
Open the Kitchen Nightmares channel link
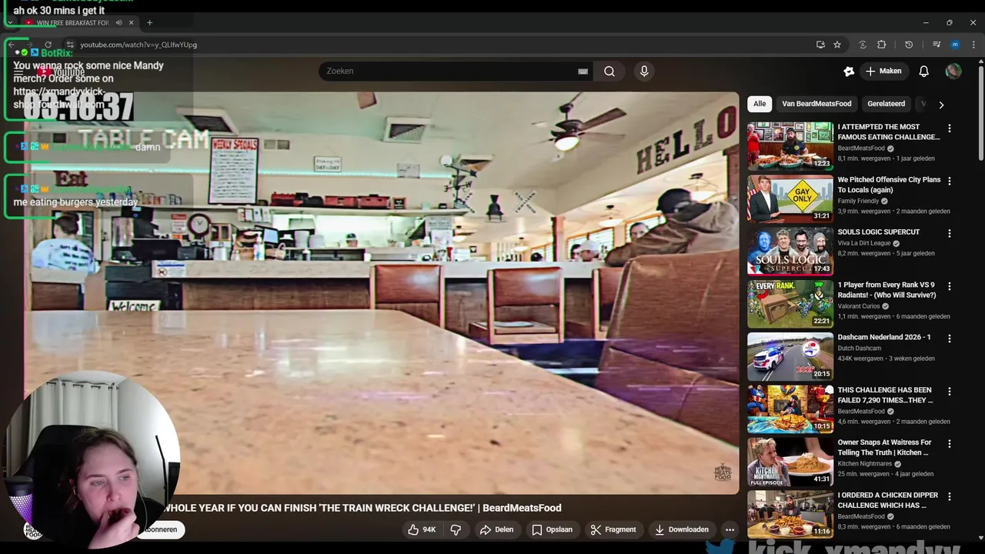865,464
